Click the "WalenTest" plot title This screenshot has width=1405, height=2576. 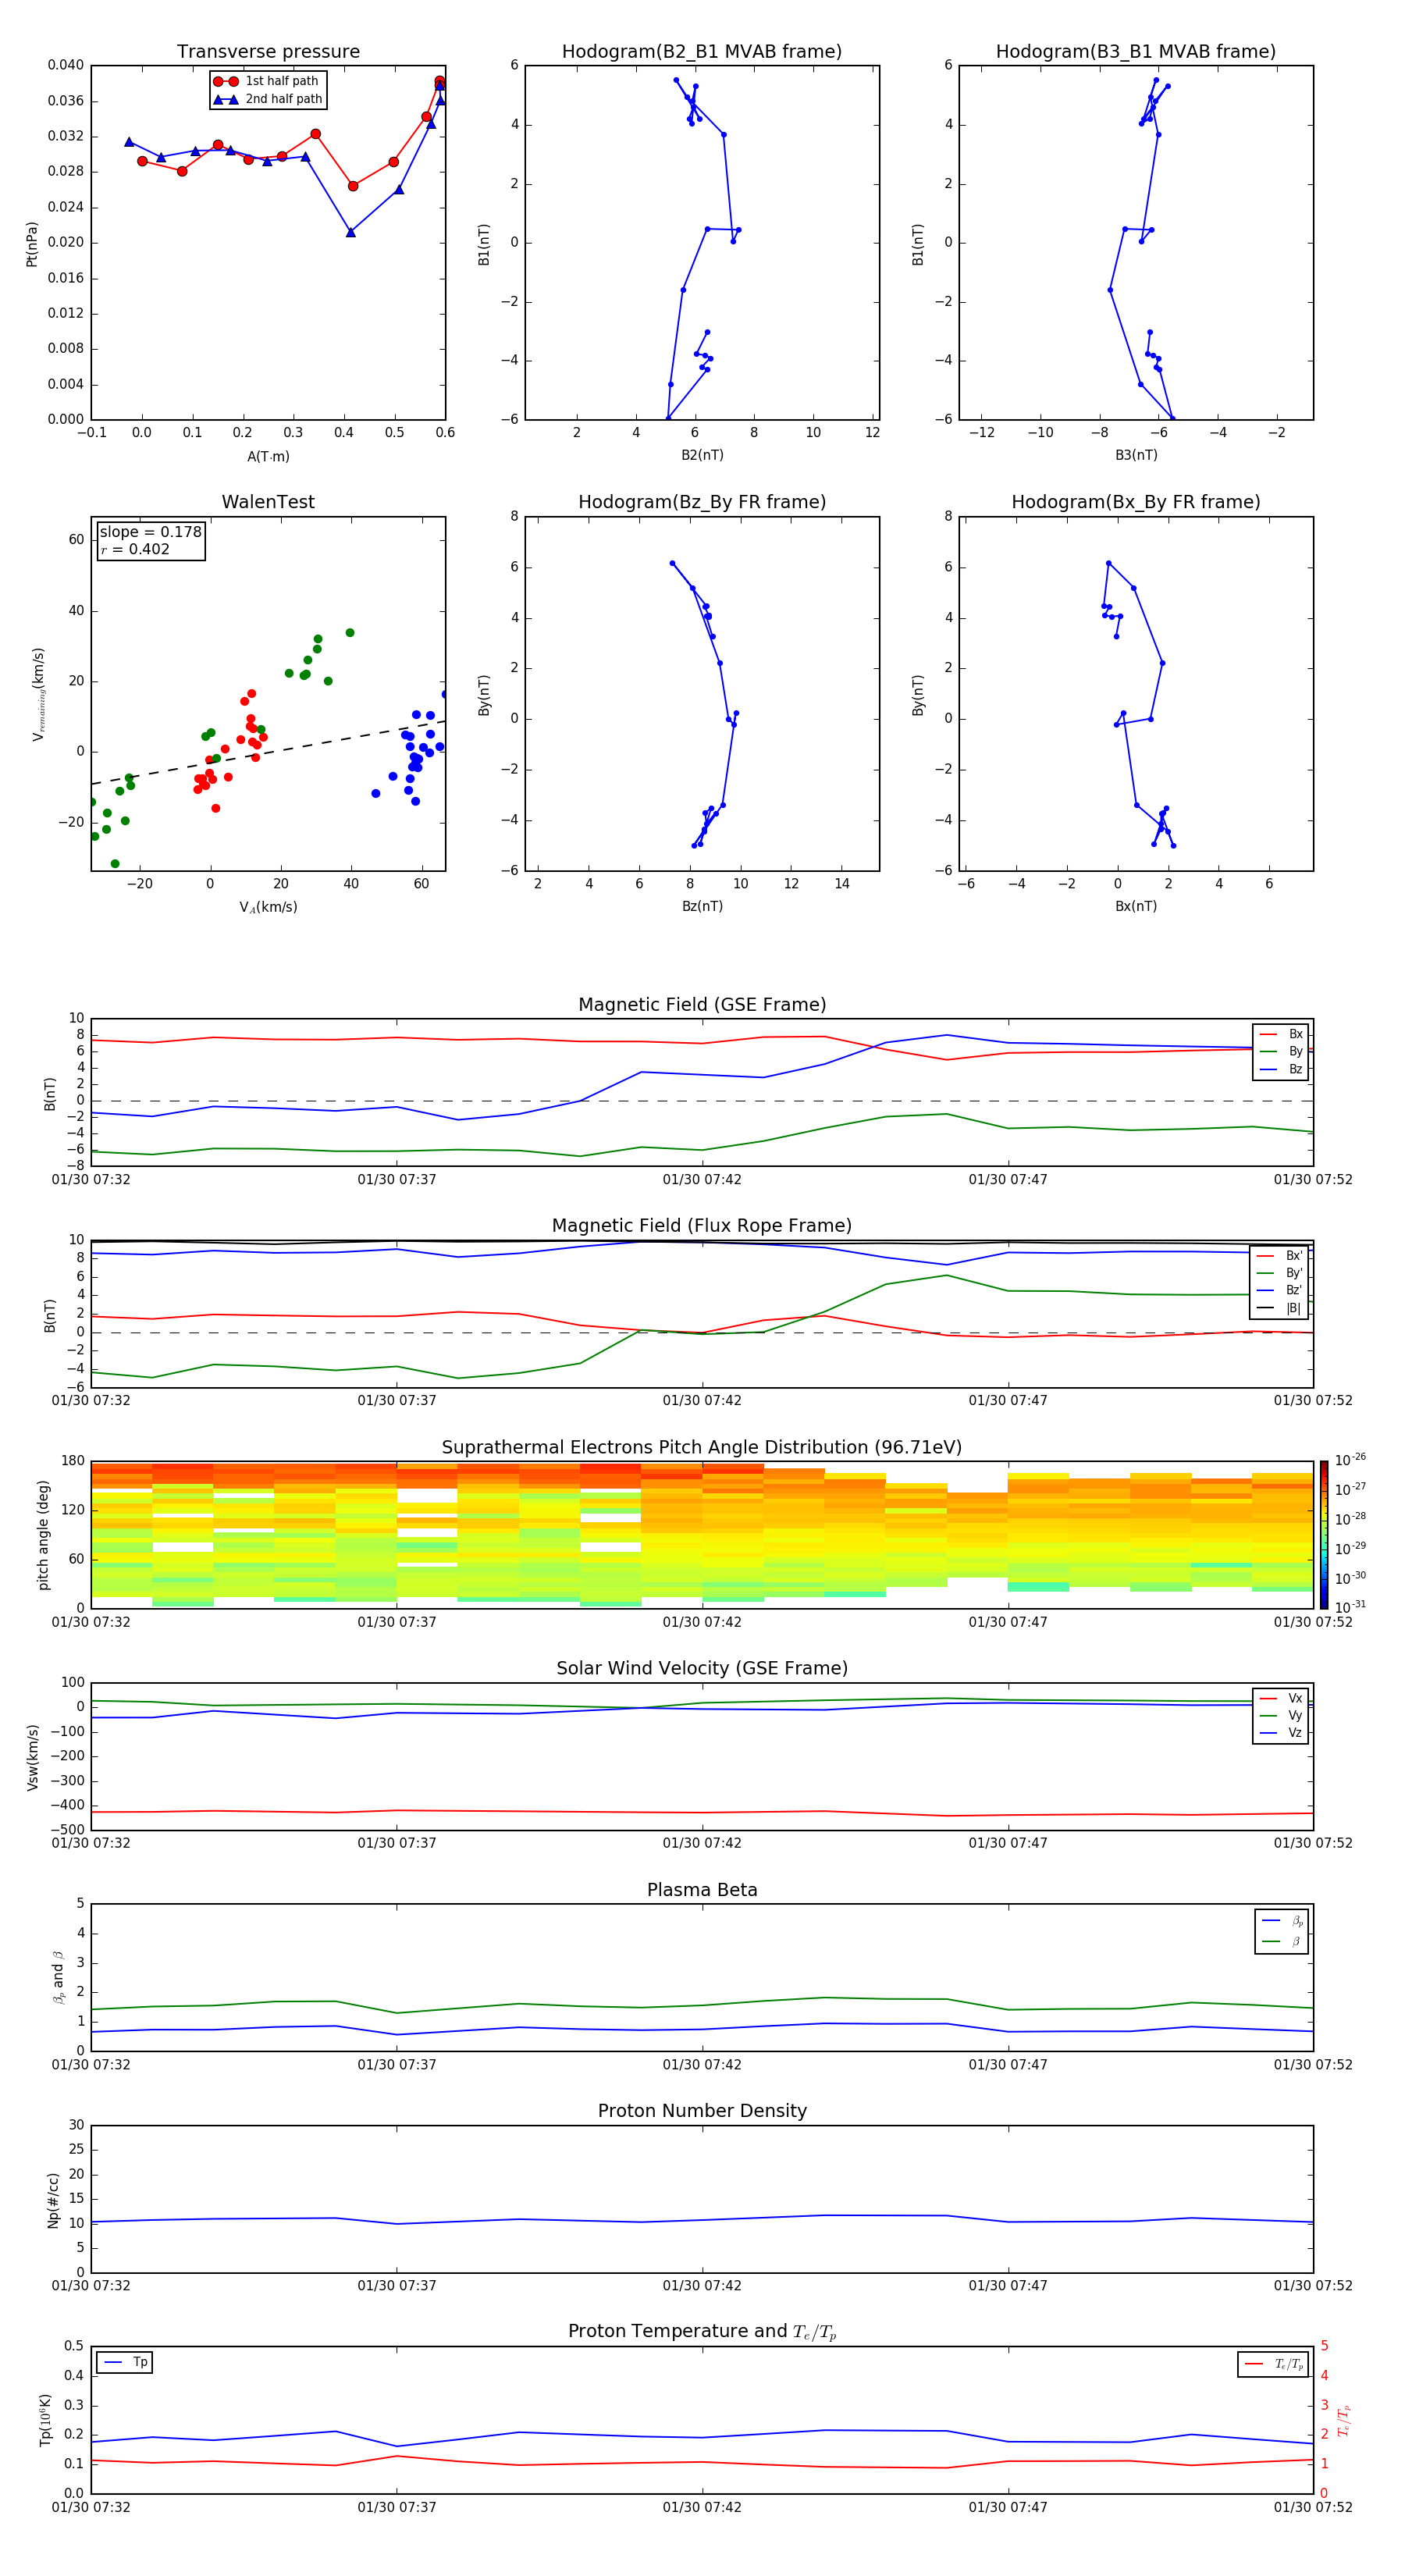(x=268, y=502)
